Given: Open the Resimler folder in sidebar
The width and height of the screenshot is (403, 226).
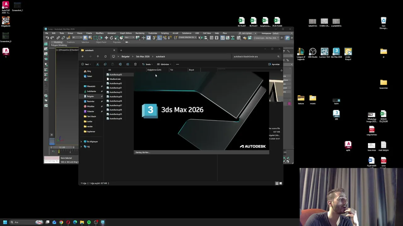Looking at the screenshot, I should (91, 101).
